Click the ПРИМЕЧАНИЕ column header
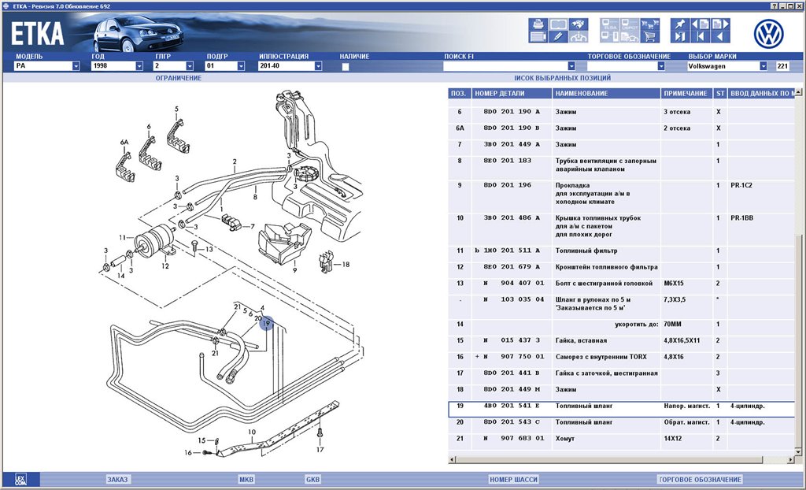Screen dimensions: 806x490 click(x=686, y=94)
